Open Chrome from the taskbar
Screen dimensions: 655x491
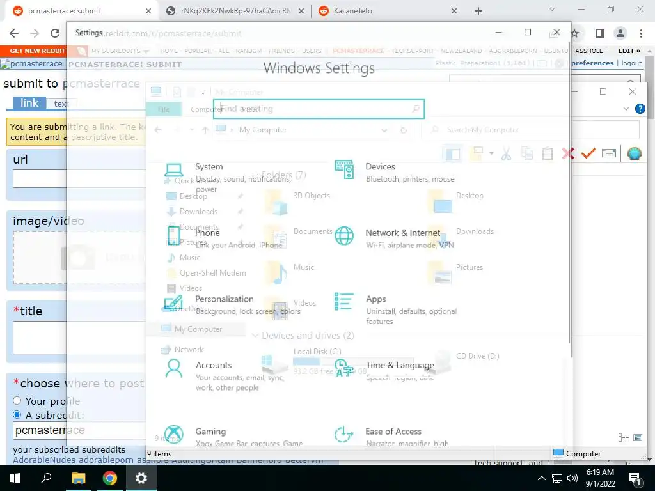tap(110, 478)
